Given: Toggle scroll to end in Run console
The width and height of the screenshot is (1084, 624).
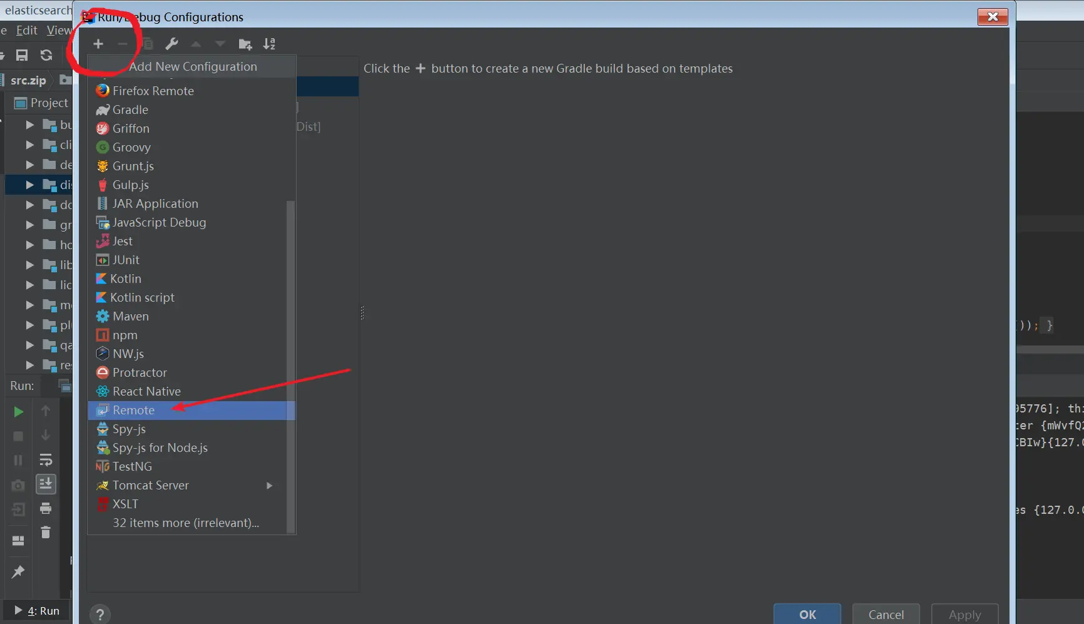Looking at the screenshot, I should coord(46,484).
